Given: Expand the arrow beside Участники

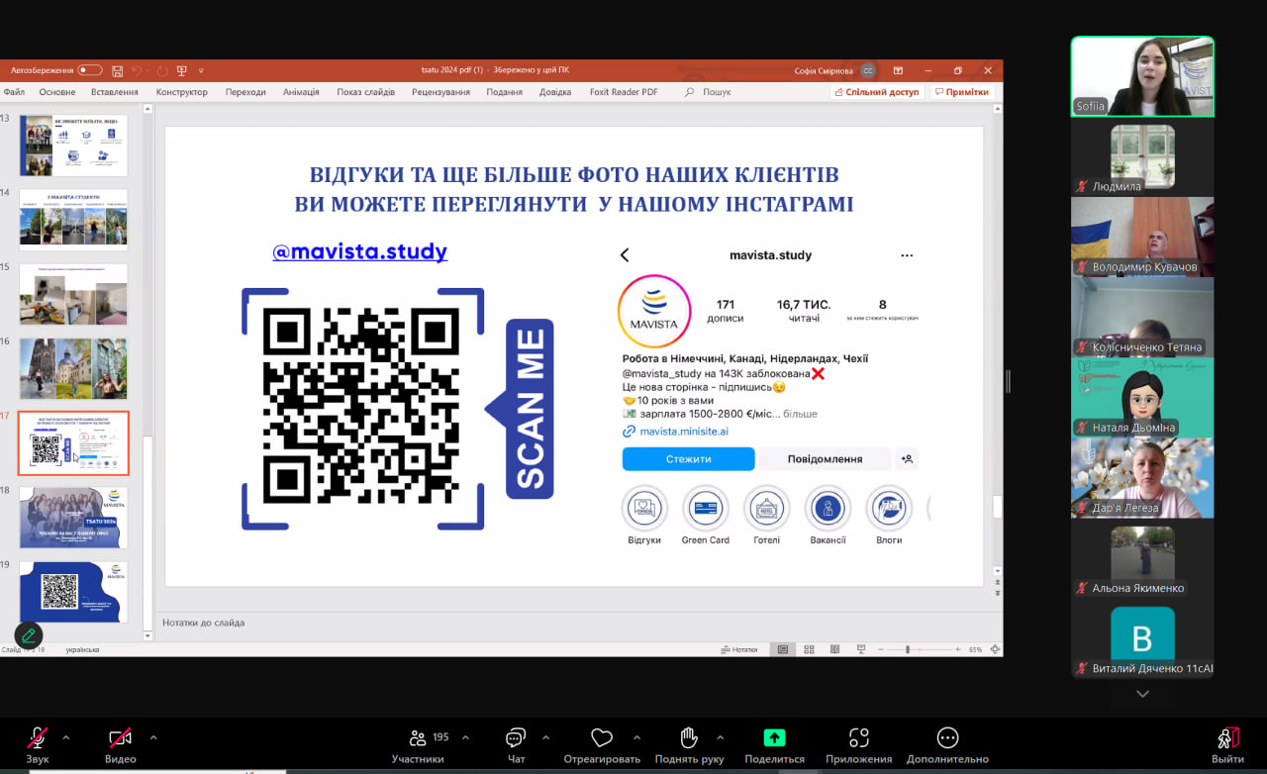Looking at the screenshot, I should point(465,737).
